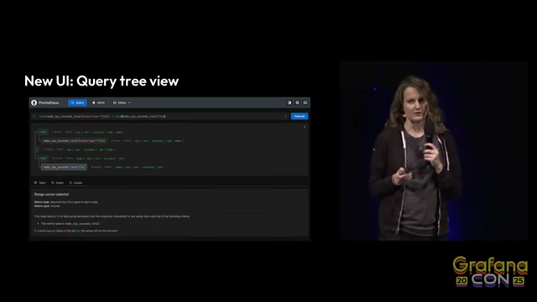Click the Prometheus brand name text

click(x=49, y=102)
